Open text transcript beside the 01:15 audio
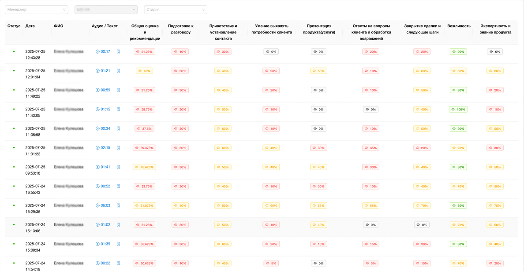 pyautogui.click(x=118, y=109)
